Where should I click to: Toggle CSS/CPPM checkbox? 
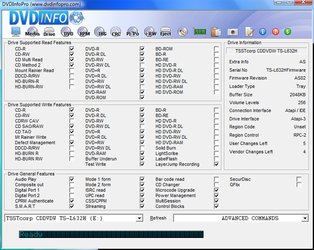click(x=142, y=200)
